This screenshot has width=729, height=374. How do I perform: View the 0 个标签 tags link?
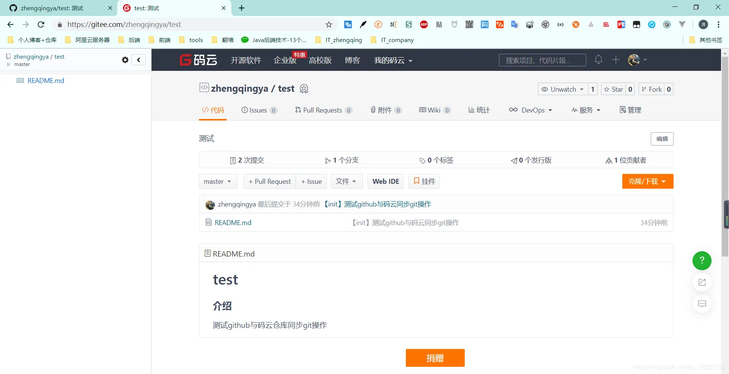[x=436, y=160]
